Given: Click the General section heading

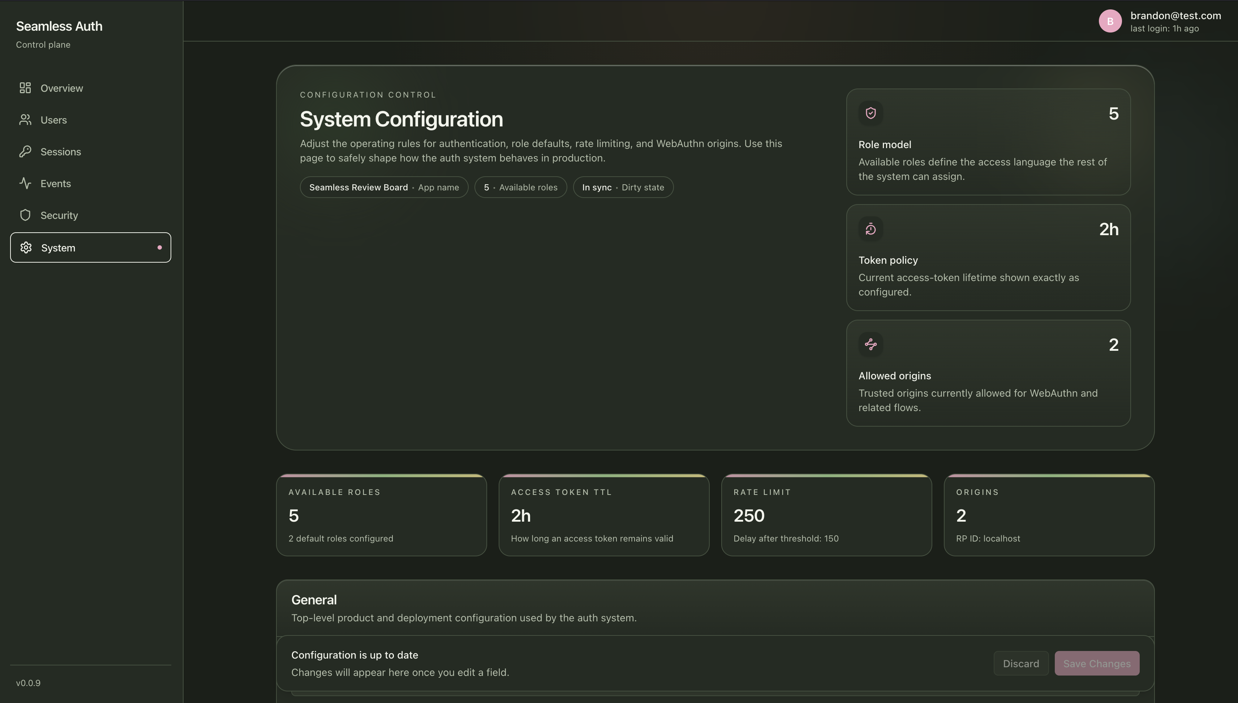Looking at the screenshot, I should (314, 600).
